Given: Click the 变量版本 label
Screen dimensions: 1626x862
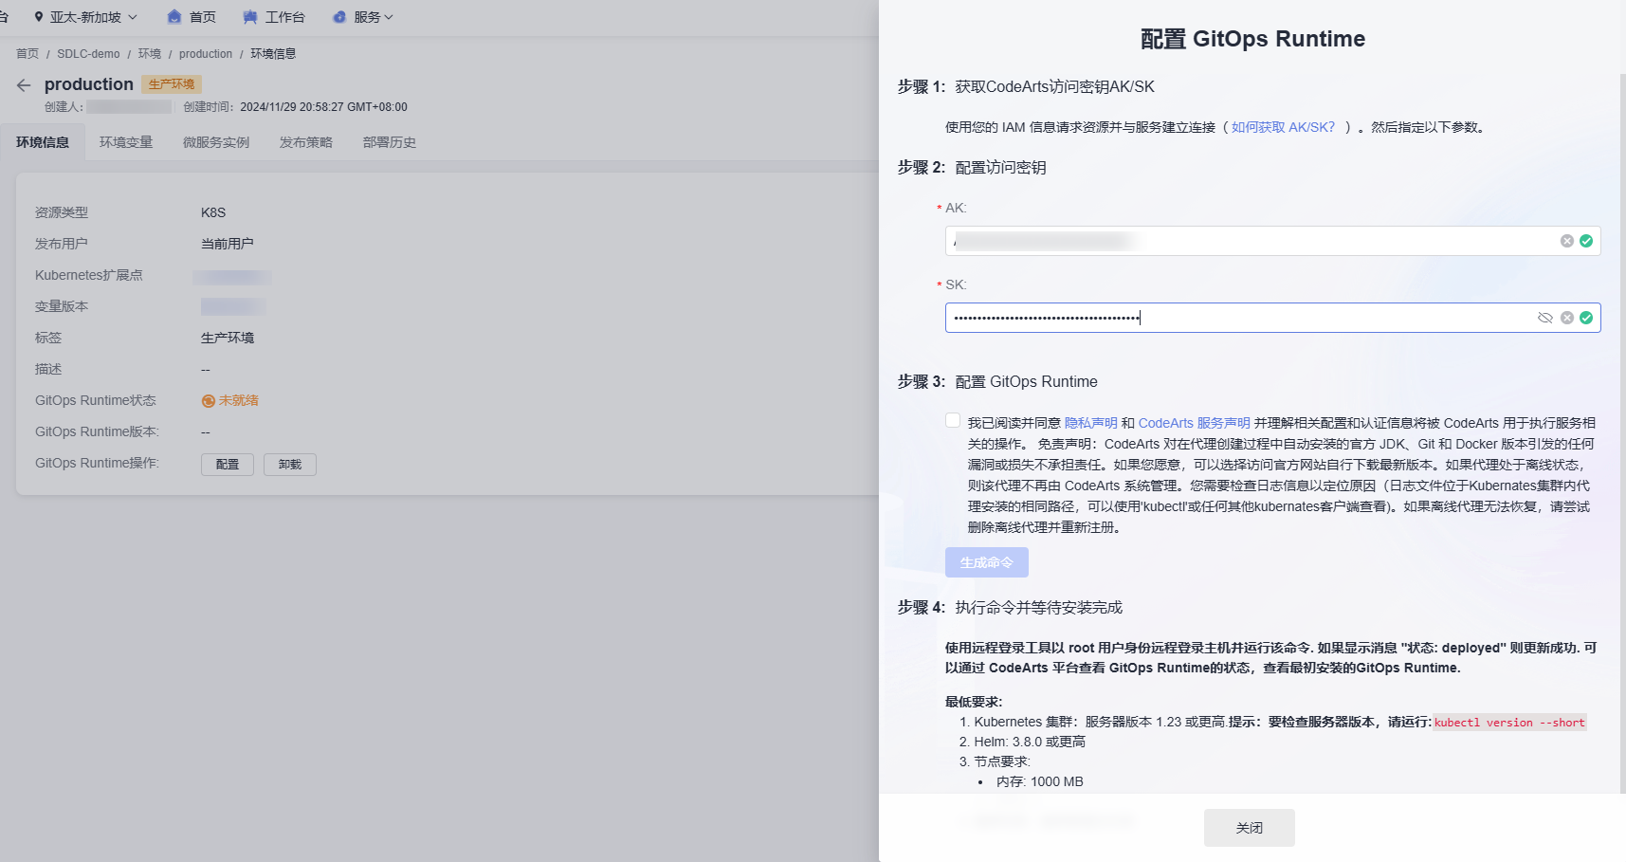Looking at the screenshot, I should pyautogui.click(x=62, y=306).
